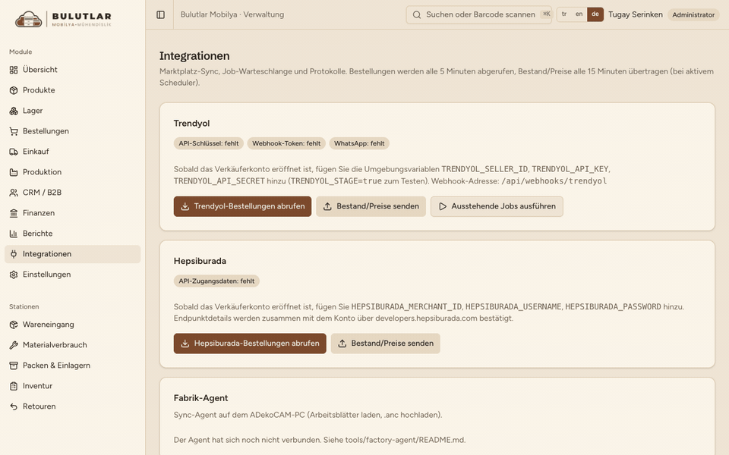Click upload icon in Hepsiburada Bestand/Preise senden
Image resolution: width=729 pixels, height=455 pixels.
[x=342, y=344]
